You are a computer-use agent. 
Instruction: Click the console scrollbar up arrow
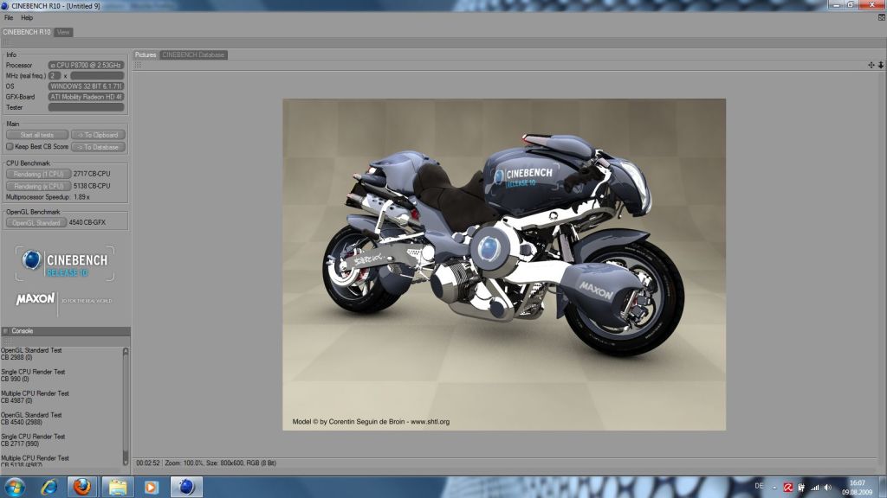(126, 351)
